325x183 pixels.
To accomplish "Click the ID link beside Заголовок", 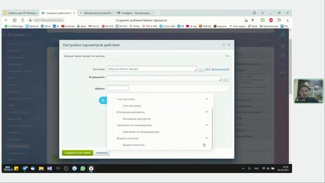I will pos(208,69).
